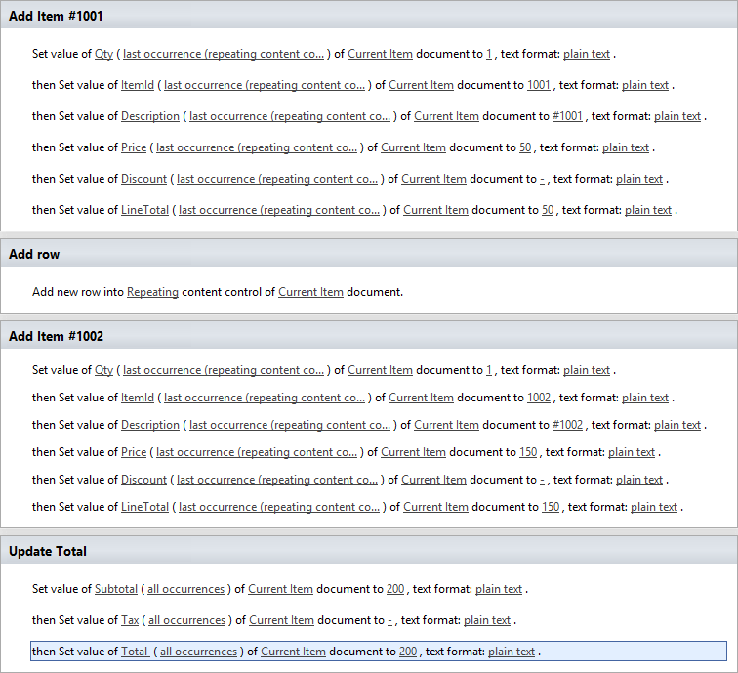738x673 pixels.
Task: Edit value #1002 in Description action
Action: point(567,425)
